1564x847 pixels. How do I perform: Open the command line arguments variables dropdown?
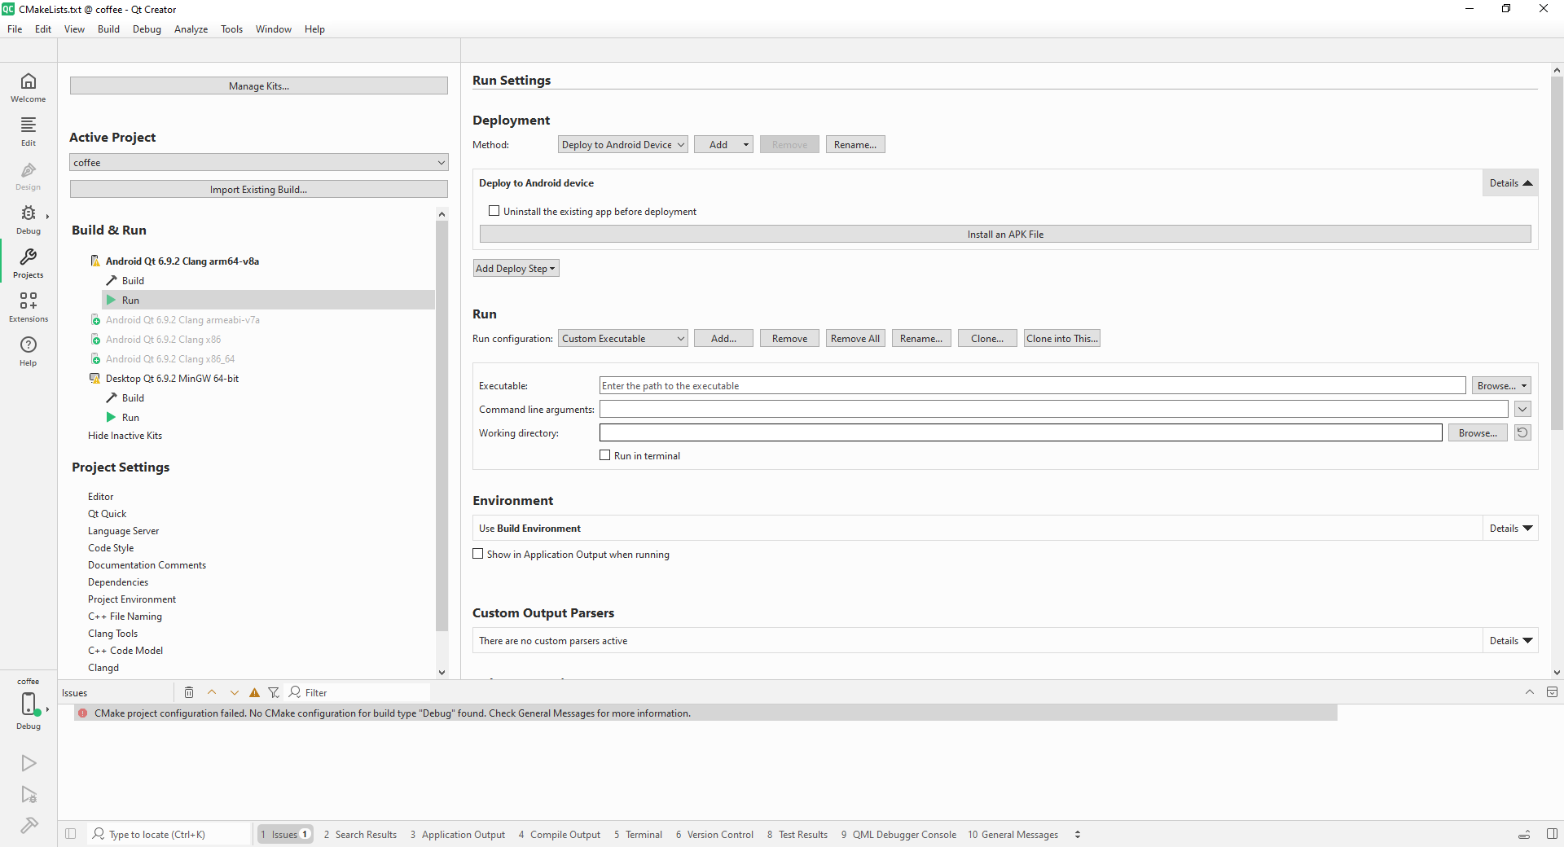coord(1522,409)
